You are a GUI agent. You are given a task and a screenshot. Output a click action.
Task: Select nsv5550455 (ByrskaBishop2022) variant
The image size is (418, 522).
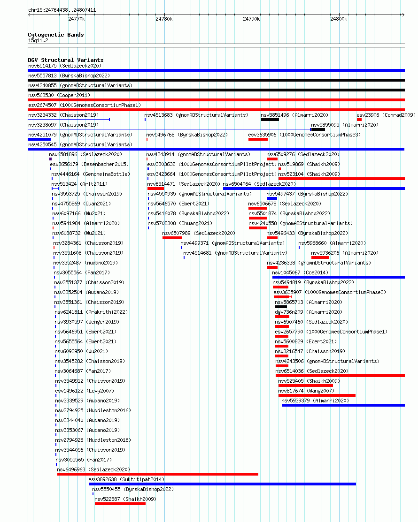[132, 489]
